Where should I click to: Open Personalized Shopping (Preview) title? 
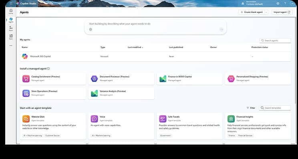252,77
